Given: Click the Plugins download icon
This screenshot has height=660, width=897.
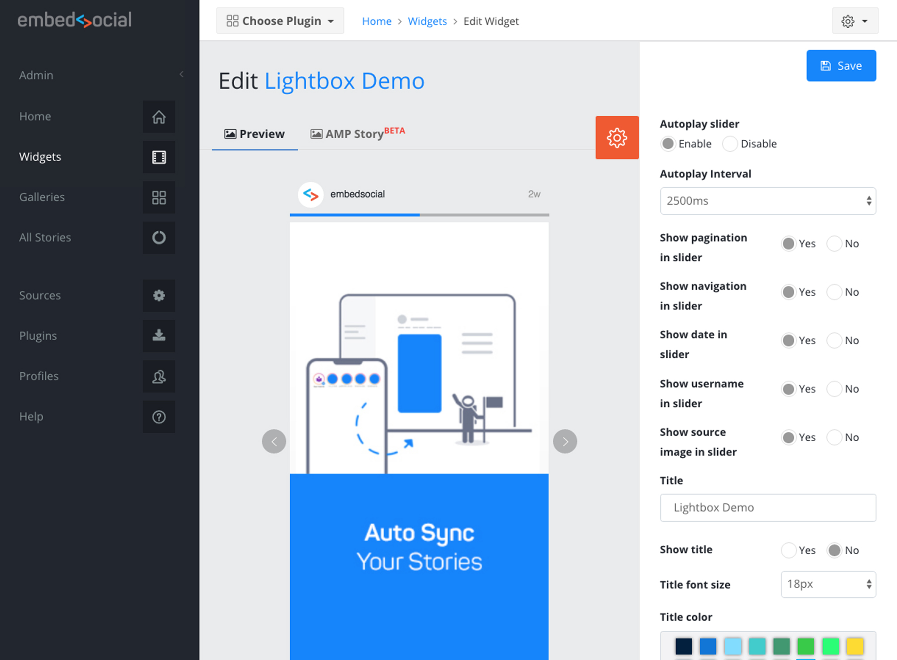Looking at the screenshot, I should [x=159, y=336].
